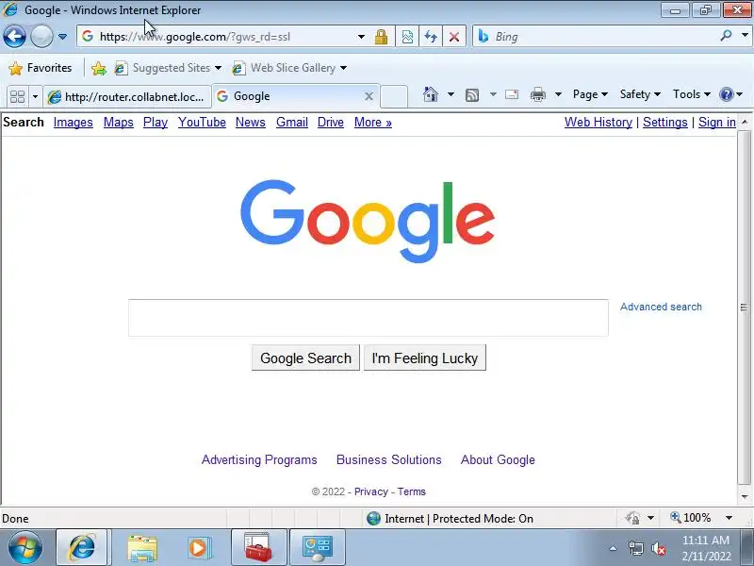
Task: Click the I'm Feeling Lucky button
Action: coord(425,358)
